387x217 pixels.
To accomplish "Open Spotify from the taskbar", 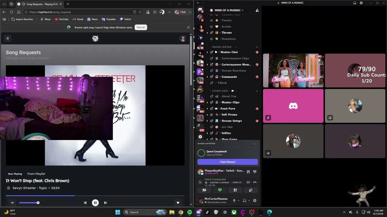I will click(190, 212).
